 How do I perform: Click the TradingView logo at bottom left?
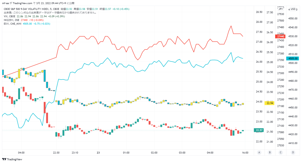(12, 159)
